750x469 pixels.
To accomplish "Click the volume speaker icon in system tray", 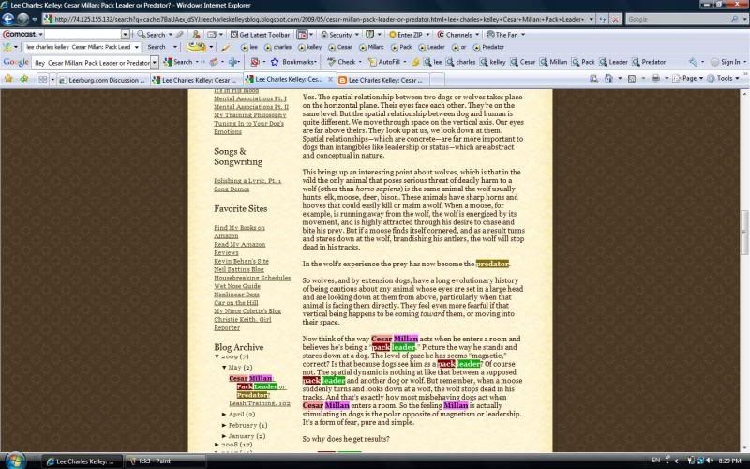I will tap(709, 461).
